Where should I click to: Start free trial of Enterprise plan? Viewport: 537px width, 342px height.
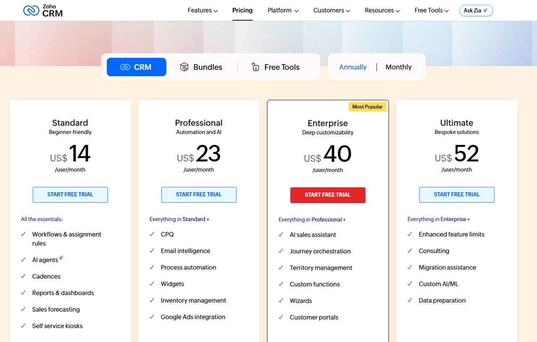[x=328, y=195]
